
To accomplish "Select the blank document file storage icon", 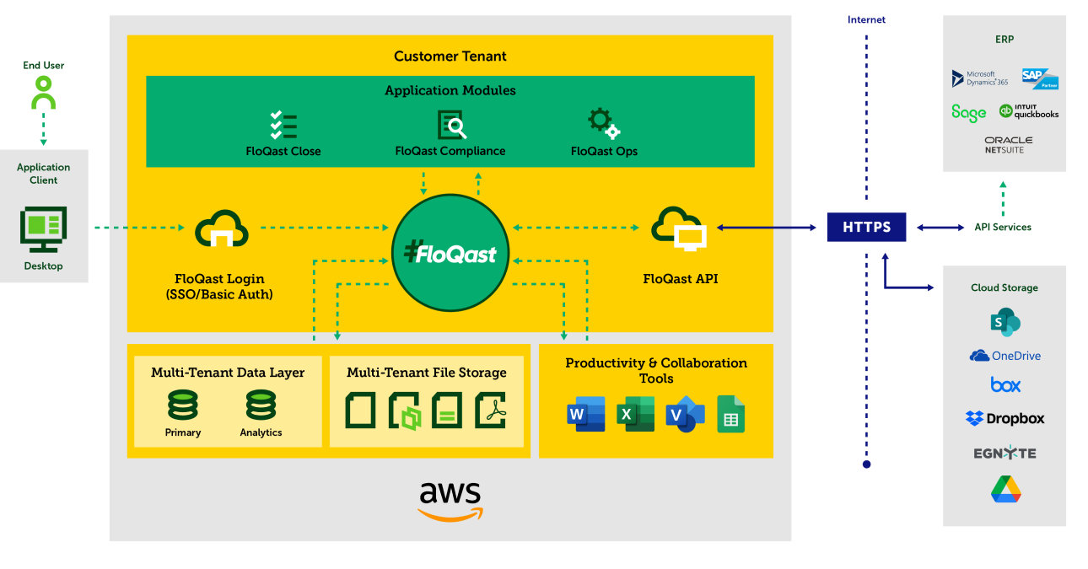I will [x=361, y=409].
